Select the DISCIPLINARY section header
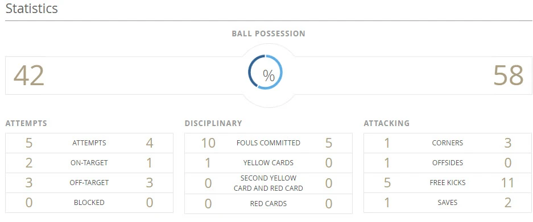The image size is (533, 222). pos(213,123)
